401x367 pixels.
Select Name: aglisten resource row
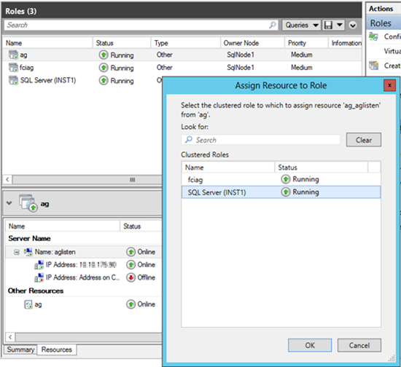(84, 252)
